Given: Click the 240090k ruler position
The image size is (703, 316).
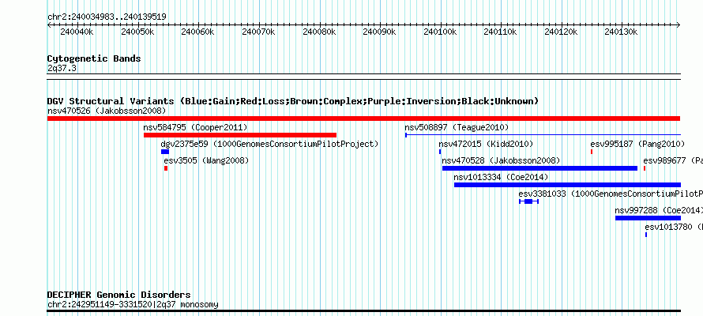Looking at the screenshot, I should (x=380, y=32).
